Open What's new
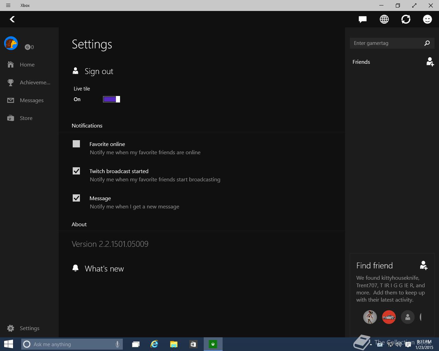Viewport: 439px width, 351px height. [98, 269]
